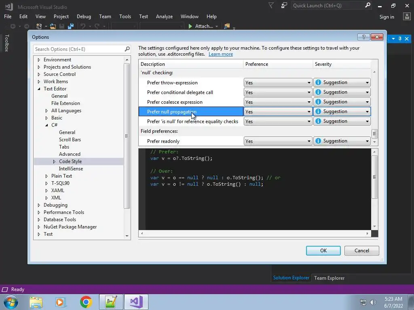The height and width of the screenshot is (310, 414).
Task: Open the Tools menu
Action: click(125, 16)
